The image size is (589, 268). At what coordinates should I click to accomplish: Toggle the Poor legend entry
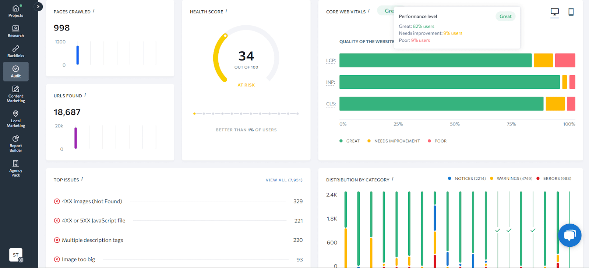[x=437, y=141]
